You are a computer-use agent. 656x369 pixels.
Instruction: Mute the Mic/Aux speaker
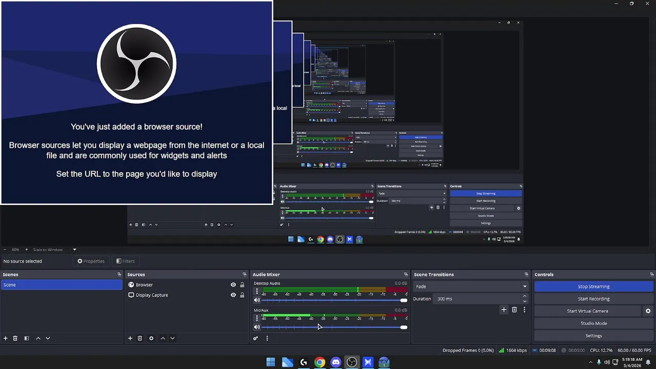pos(257,327)
